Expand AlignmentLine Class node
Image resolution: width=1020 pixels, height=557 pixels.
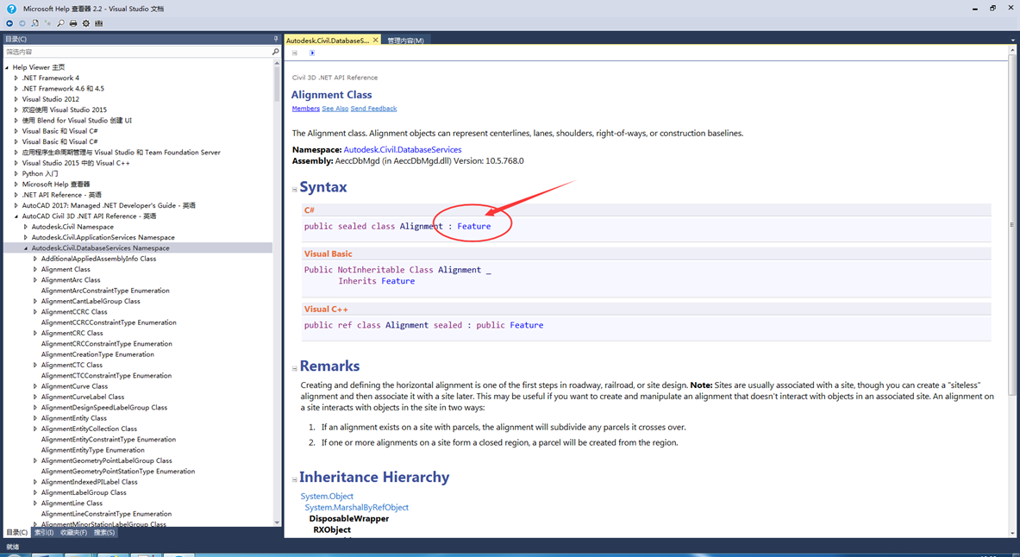35,503
